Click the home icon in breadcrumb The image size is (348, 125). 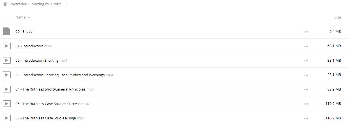5,4
